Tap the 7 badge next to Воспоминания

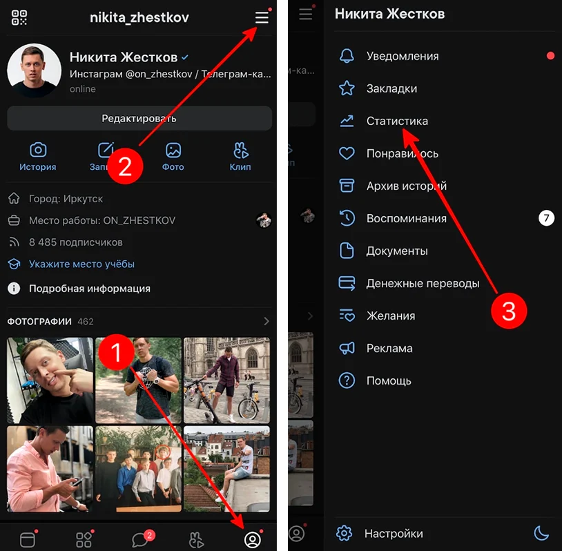546,218
